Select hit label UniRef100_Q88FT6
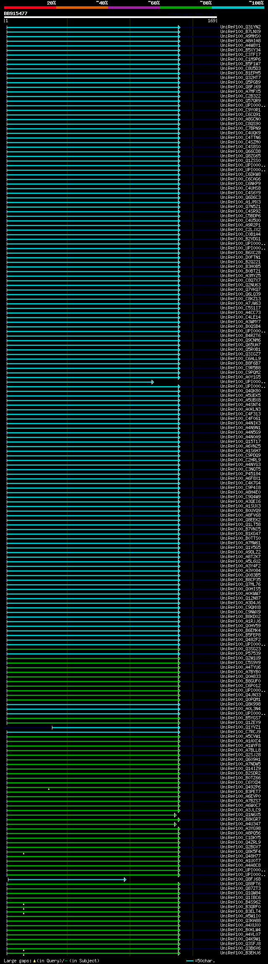The height and width of the screenshot is (964, 268). point(240,884)
